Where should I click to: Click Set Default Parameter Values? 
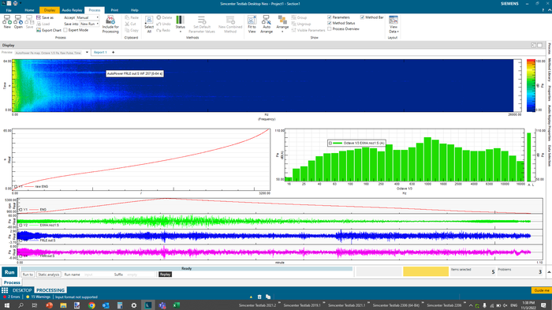[201, 24]
